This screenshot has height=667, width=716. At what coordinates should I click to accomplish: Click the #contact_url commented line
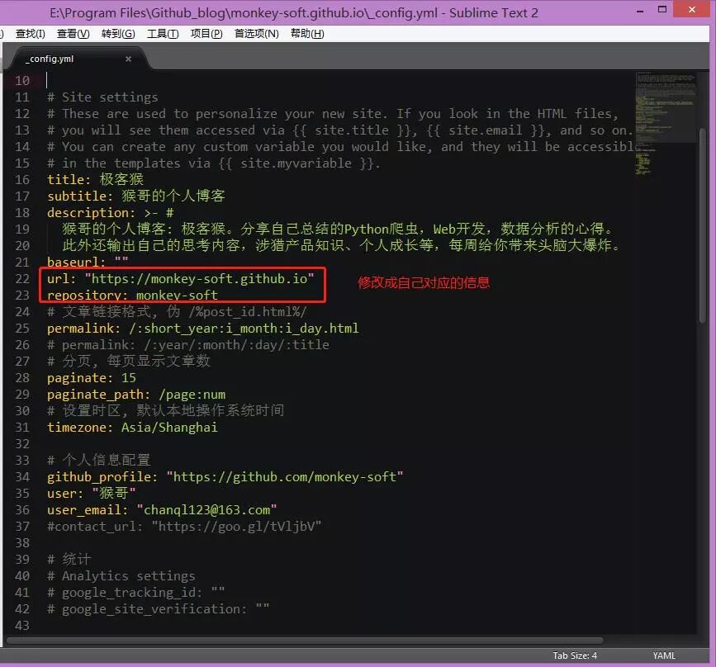[x=184, y=527]
